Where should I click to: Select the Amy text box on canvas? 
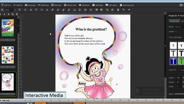pos(95,83)
